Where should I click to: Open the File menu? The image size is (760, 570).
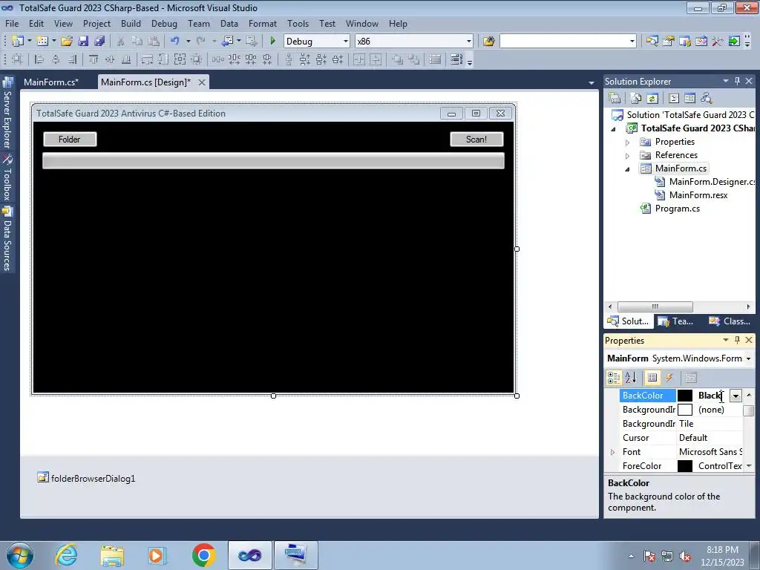coord(12,23)
